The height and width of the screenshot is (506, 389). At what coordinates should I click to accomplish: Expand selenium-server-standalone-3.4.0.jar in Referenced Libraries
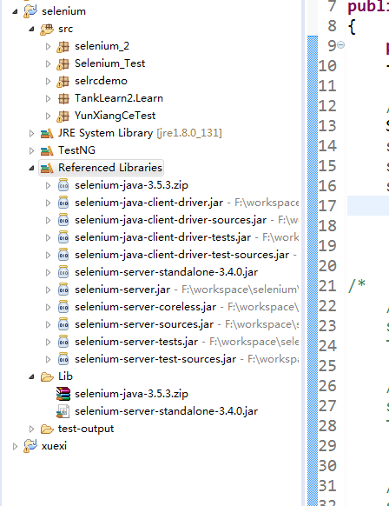(48, 273)
